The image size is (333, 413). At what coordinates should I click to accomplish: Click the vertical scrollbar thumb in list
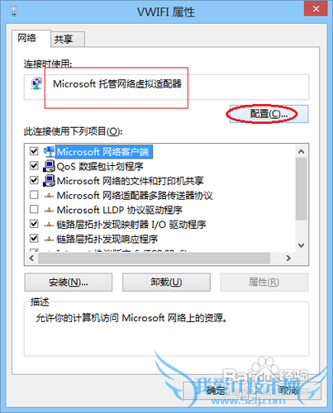pyautogui.click(x=302, y=189)
